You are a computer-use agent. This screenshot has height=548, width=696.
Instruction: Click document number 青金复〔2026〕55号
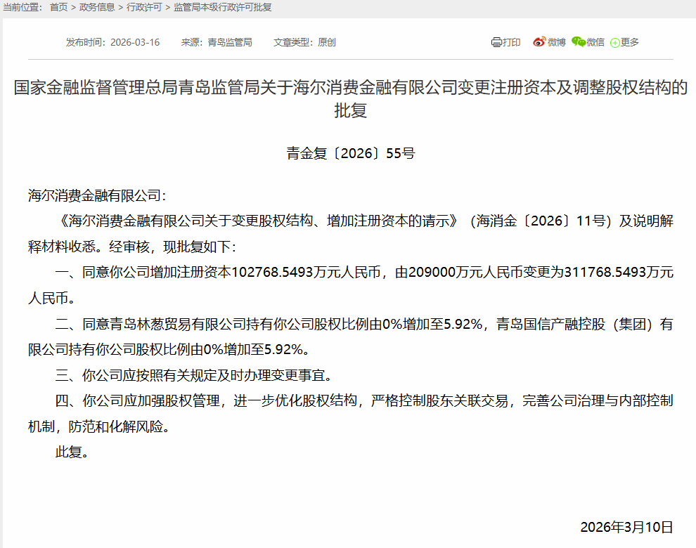(x=351, y=153)
